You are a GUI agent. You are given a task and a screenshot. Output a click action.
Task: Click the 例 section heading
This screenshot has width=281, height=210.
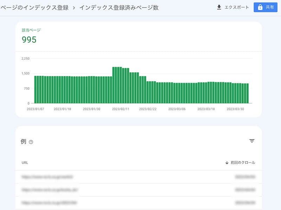tap(24, 142)
